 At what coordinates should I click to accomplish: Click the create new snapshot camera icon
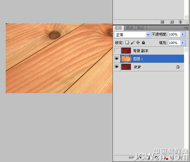point(172,22)
